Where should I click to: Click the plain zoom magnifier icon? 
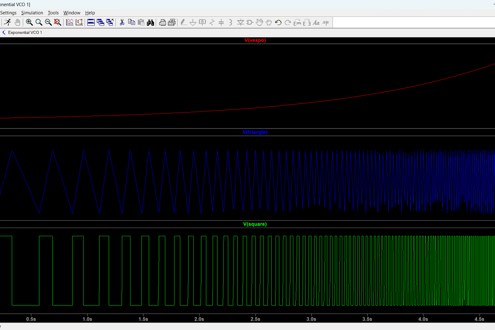click(x=39, y=22)
